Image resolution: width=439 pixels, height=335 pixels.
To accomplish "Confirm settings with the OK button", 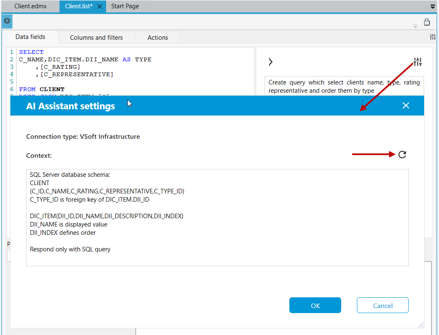I will coord(315,305).
